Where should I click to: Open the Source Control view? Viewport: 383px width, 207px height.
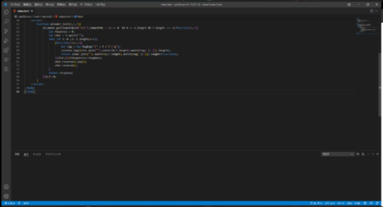point(6,31)
